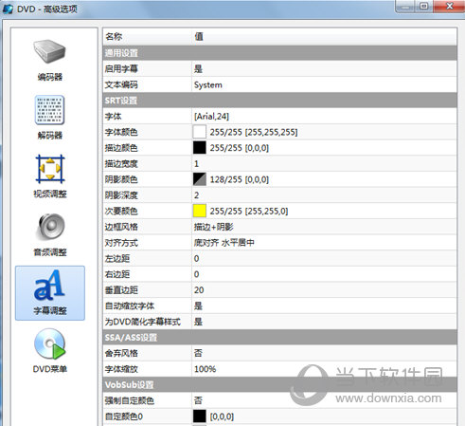
Task: Close the DVD 高级选项 dialog
Action: 450,6
